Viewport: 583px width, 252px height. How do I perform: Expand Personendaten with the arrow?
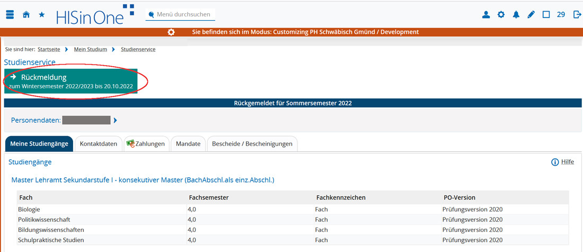click(x=116, y=120)
